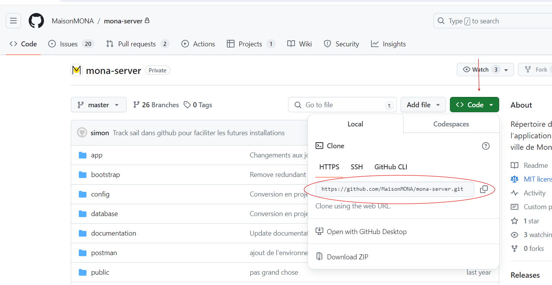Toggle the green Code dropdown button

474,105
